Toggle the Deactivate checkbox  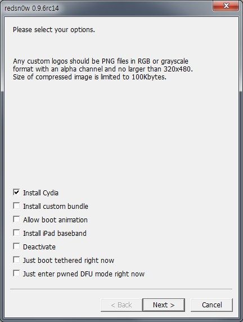click(16, 246)
